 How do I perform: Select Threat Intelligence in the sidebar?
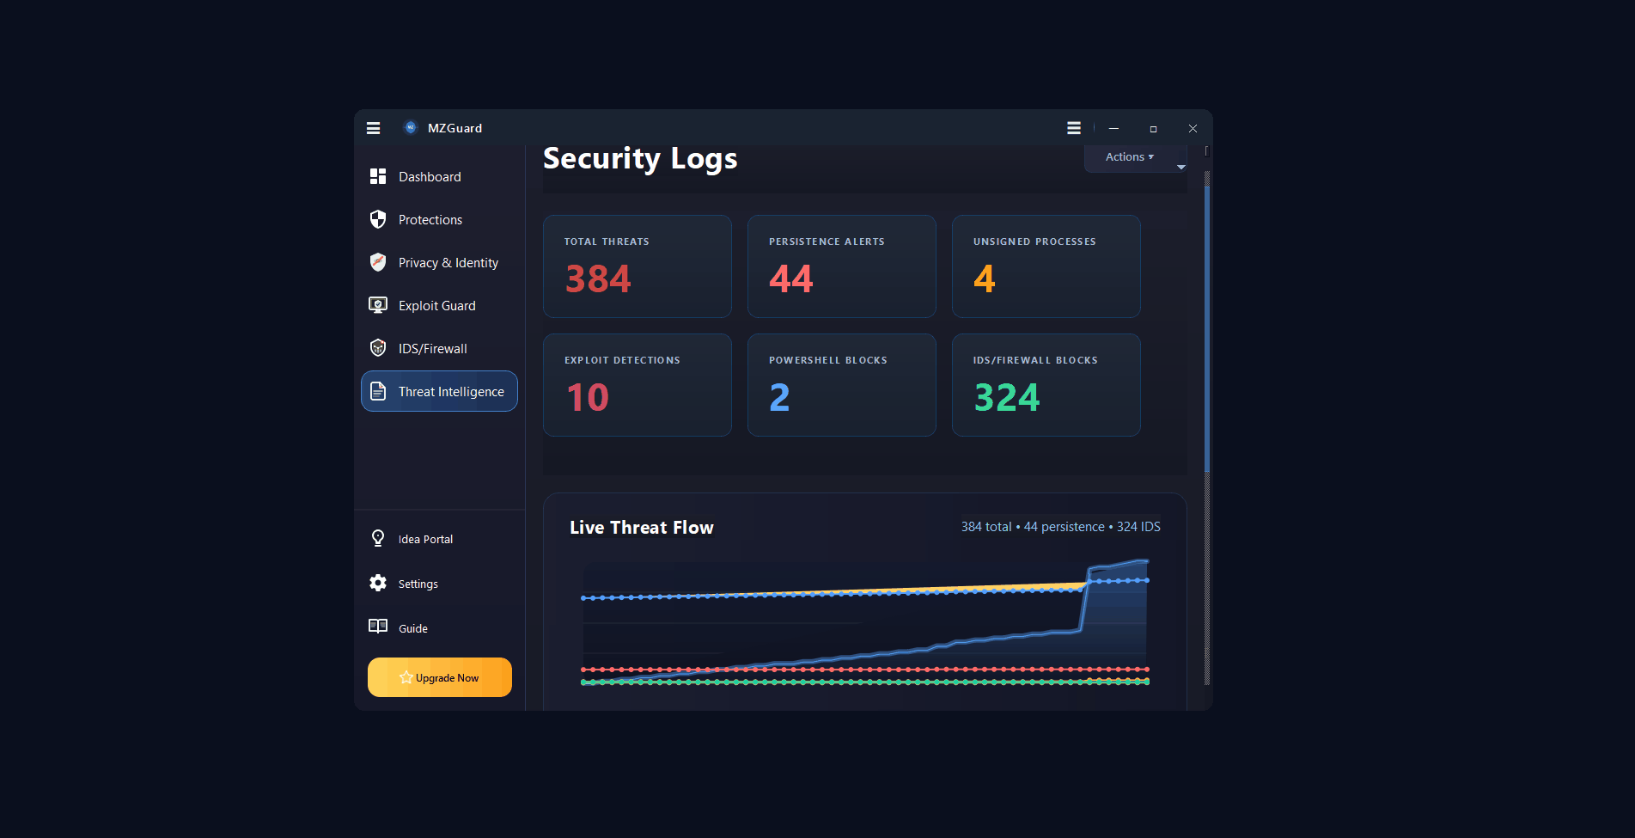tap(439, 391)
